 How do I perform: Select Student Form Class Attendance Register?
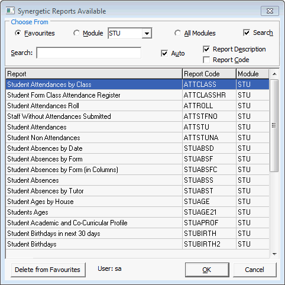coord(137,95)
